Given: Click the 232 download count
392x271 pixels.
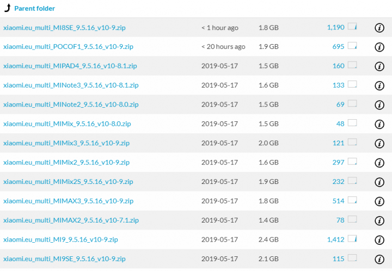Looking at the screenshot, I should 338,182.
